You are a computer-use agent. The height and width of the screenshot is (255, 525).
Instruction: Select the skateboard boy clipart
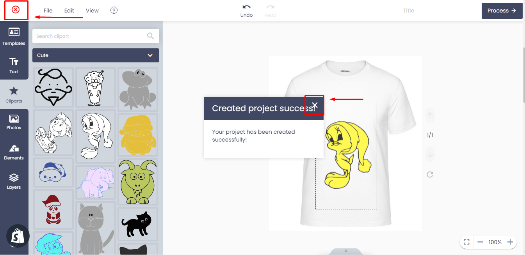[53, 133]
